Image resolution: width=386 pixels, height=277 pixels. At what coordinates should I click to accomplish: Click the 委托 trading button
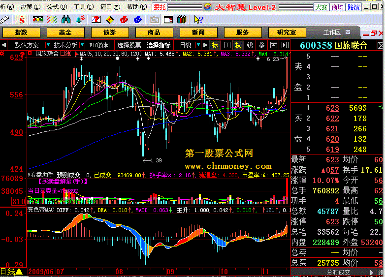tap(160, 7)
